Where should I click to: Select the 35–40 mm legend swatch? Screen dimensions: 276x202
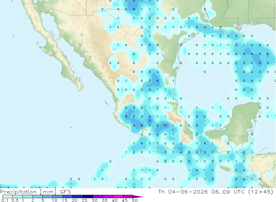click(x=108, y=196)
